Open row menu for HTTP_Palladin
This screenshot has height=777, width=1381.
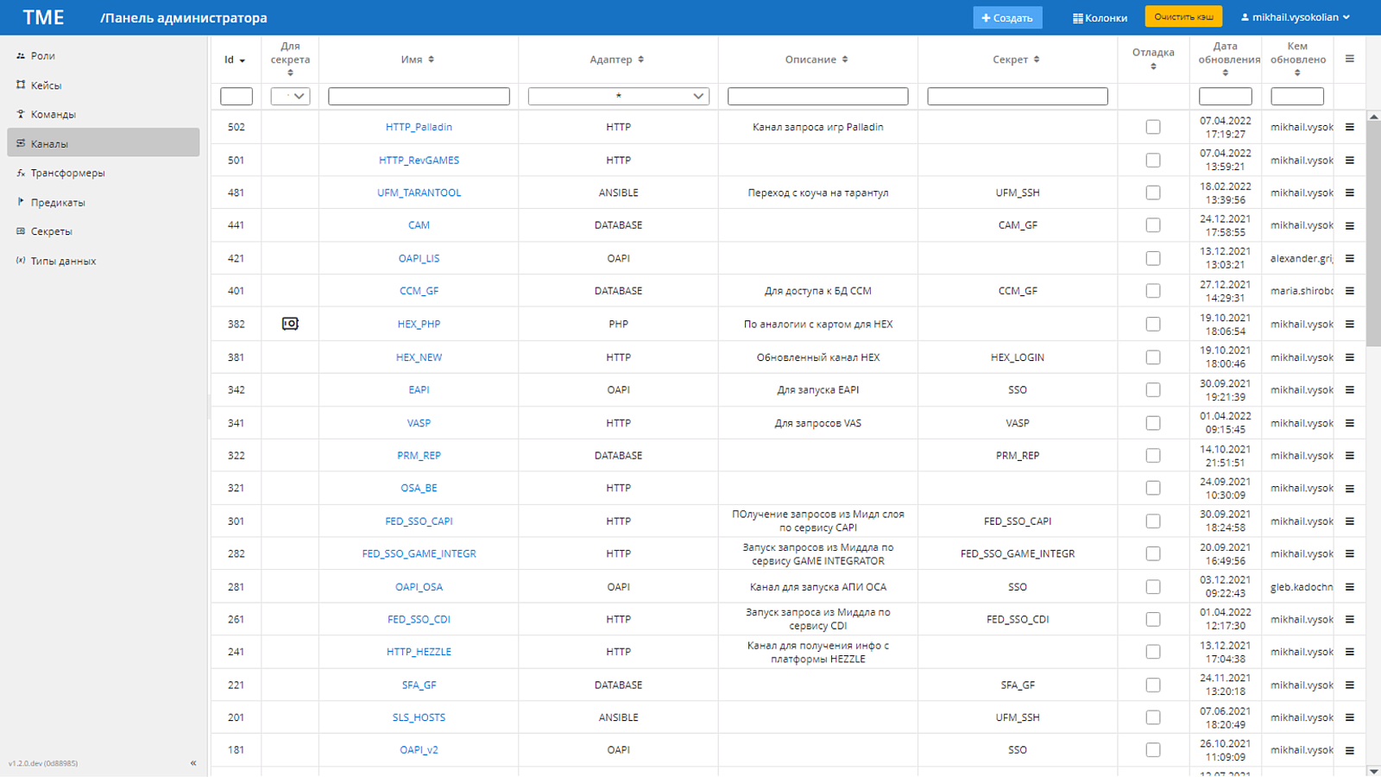pos(1349,127)
